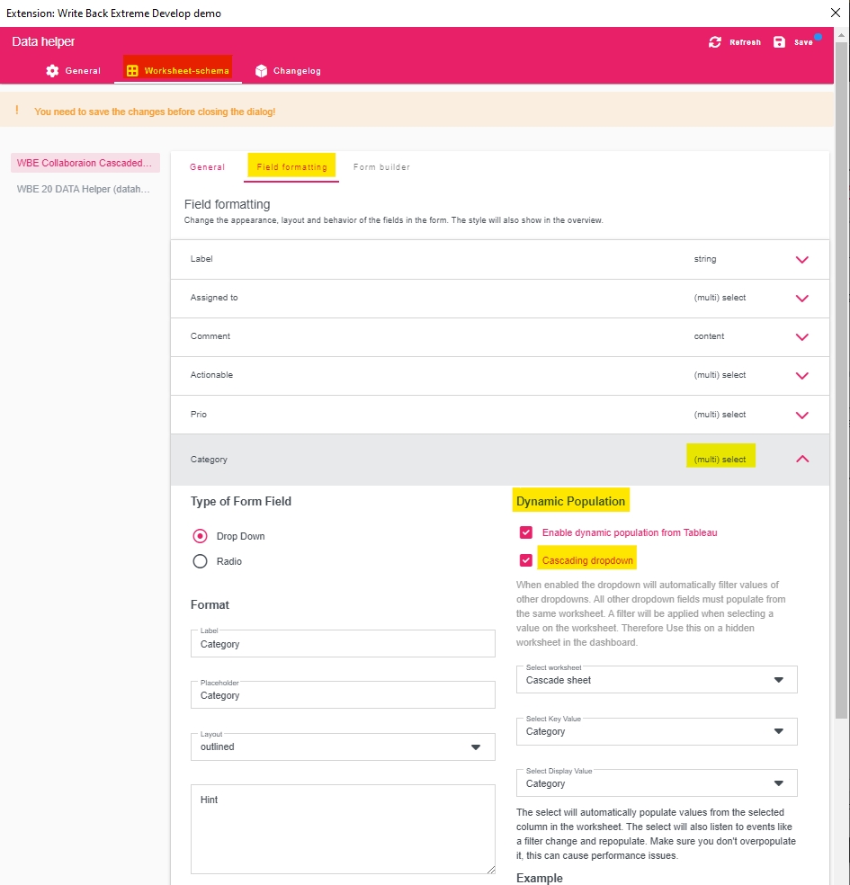Click the Hint text area
The width and height of the screenshot is (850, 885).
tap(343, 829)
